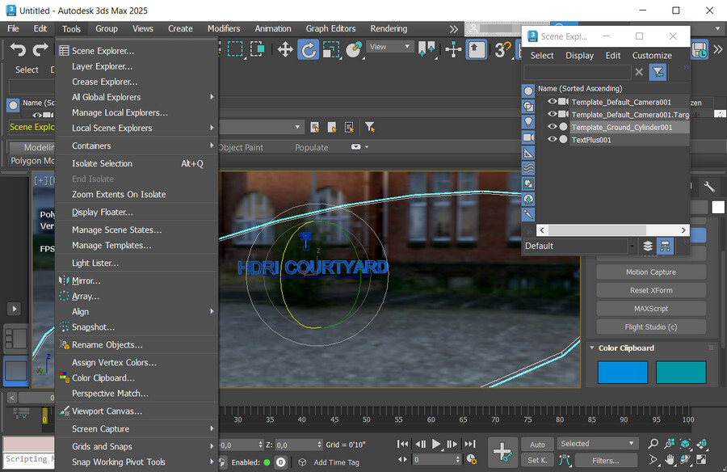
Task: Toggle the 3D Snaps icon
Action: click(x=502, y=49)
